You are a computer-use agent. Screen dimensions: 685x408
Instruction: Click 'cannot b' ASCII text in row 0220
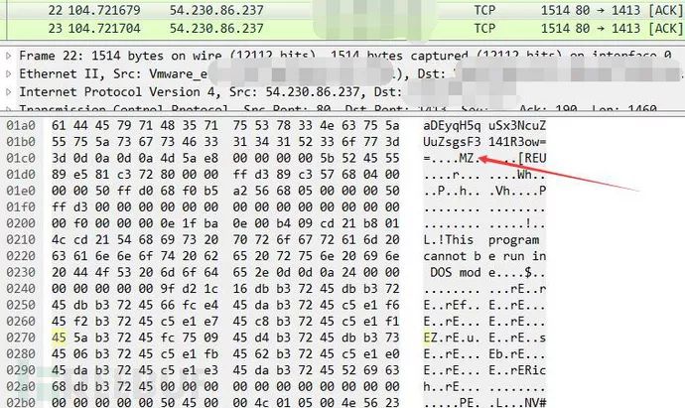(452, 256)
